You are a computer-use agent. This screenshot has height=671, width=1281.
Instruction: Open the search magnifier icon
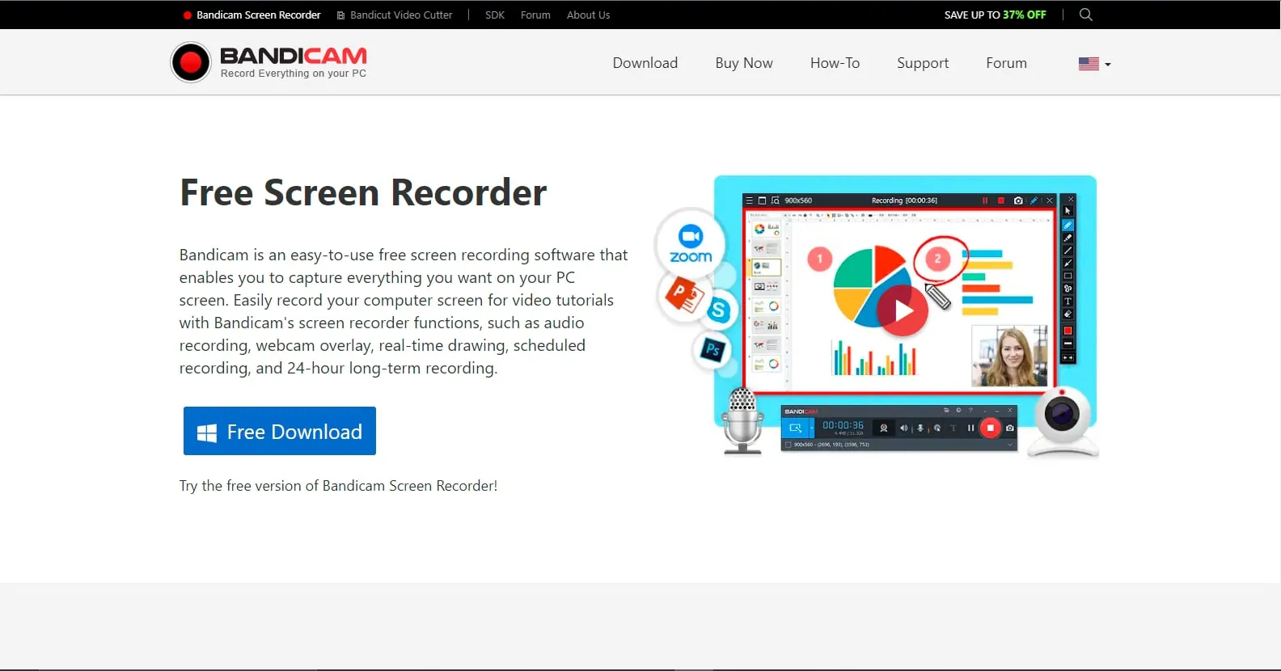1086,15
